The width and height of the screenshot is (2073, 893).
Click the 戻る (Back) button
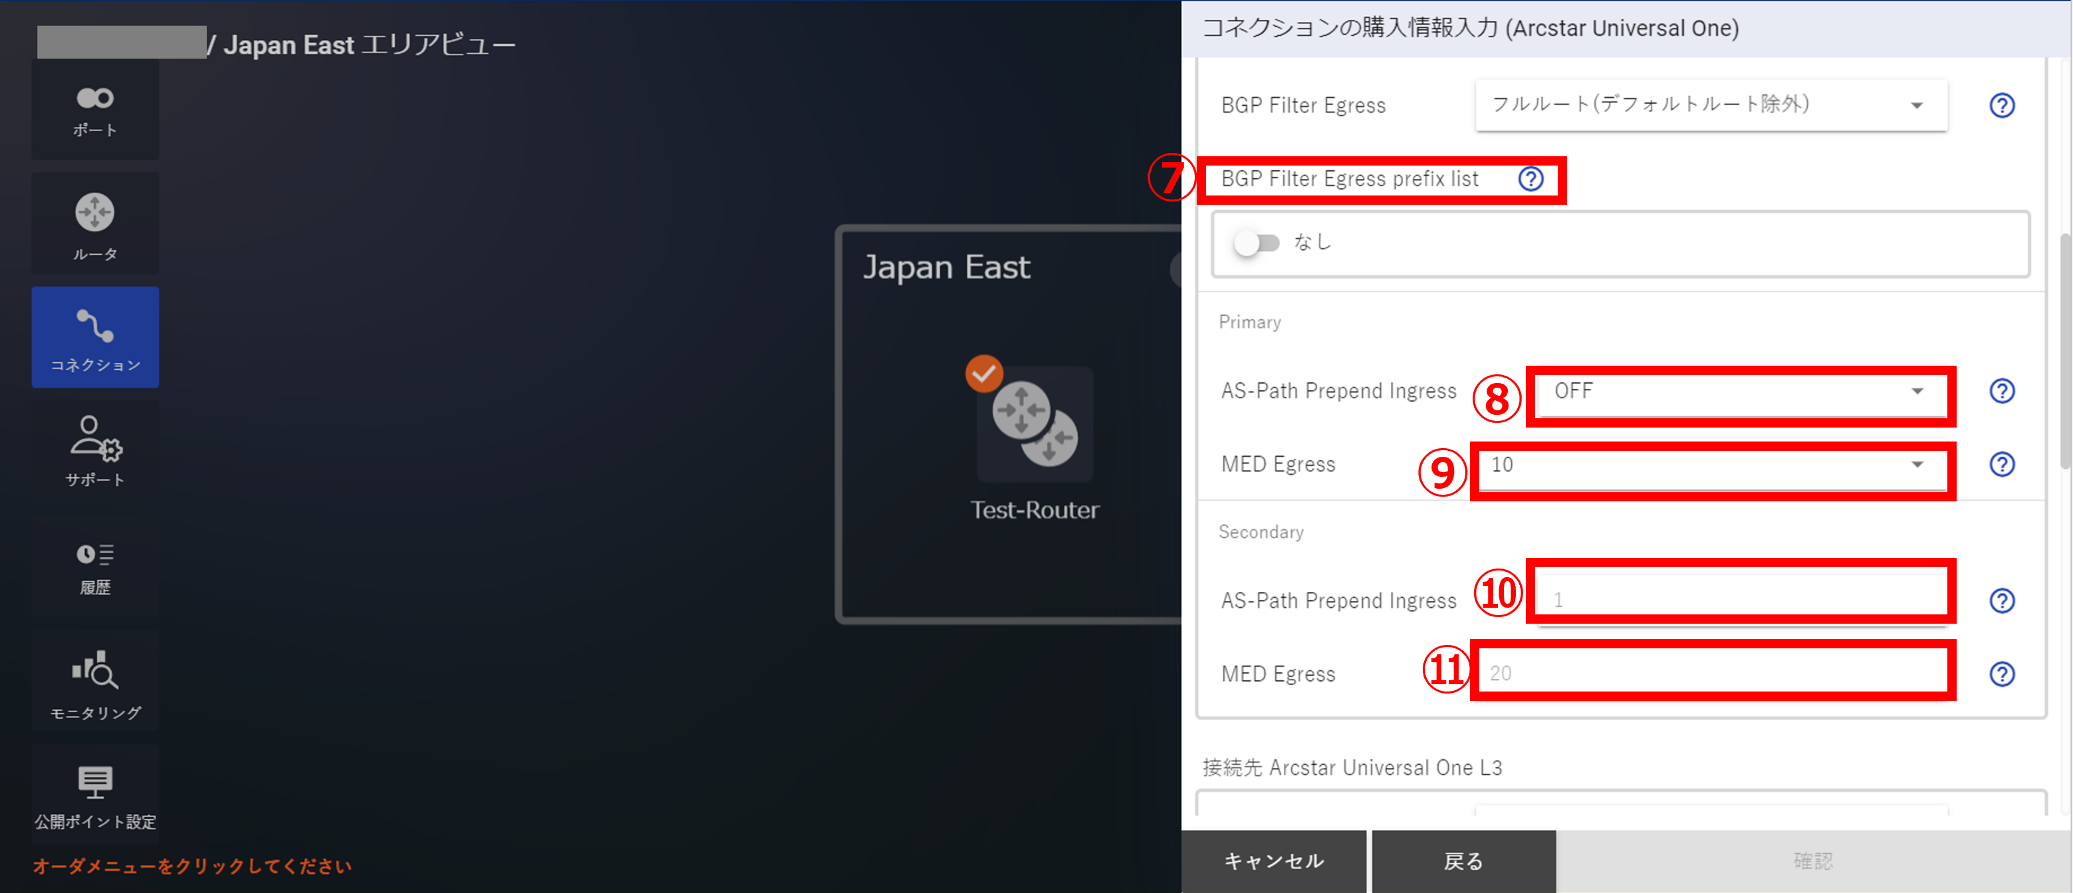tap(1463, 862)
